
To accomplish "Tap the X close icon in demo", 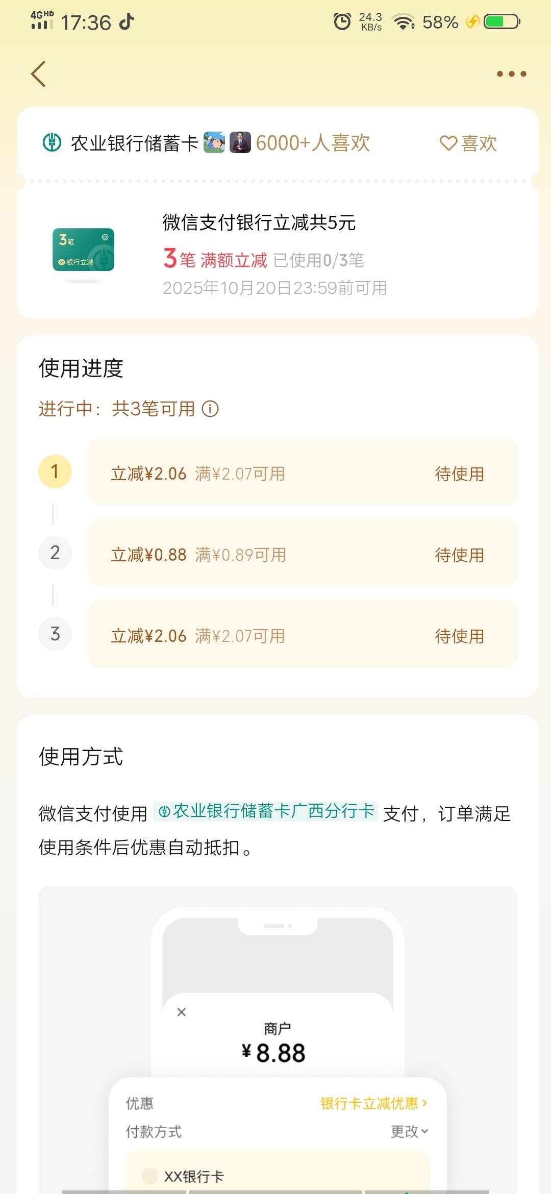I will pos(181,1012).
